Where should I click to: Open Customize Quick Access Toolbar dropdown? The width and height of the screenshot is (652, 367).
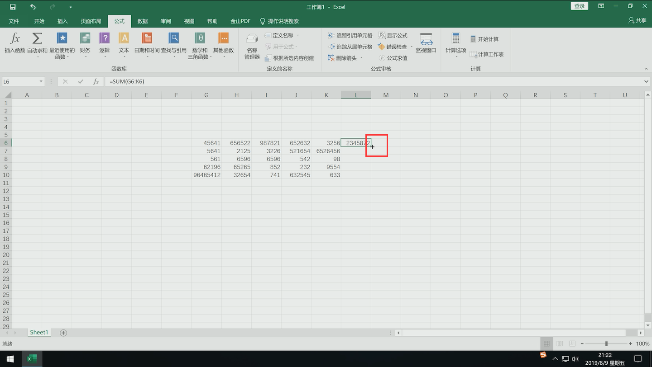pyautogui.click(x=71, y=7)
